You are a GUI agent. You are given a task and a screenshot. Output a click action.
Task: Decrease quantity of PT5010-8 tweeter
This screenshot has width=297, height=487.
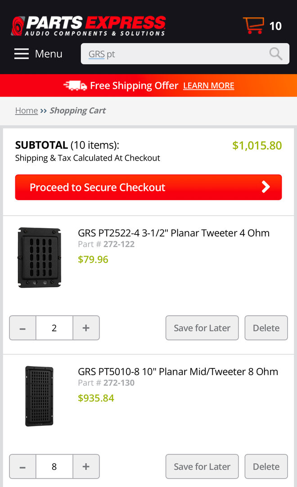[x=22, y=466]
